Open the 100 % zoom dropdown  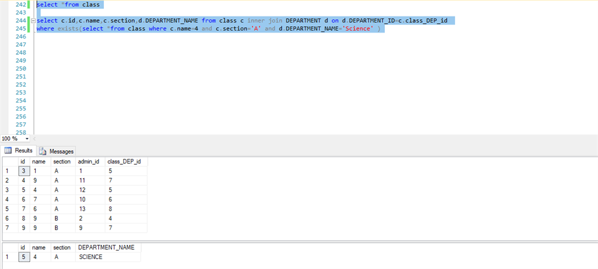tap(26, 139)
